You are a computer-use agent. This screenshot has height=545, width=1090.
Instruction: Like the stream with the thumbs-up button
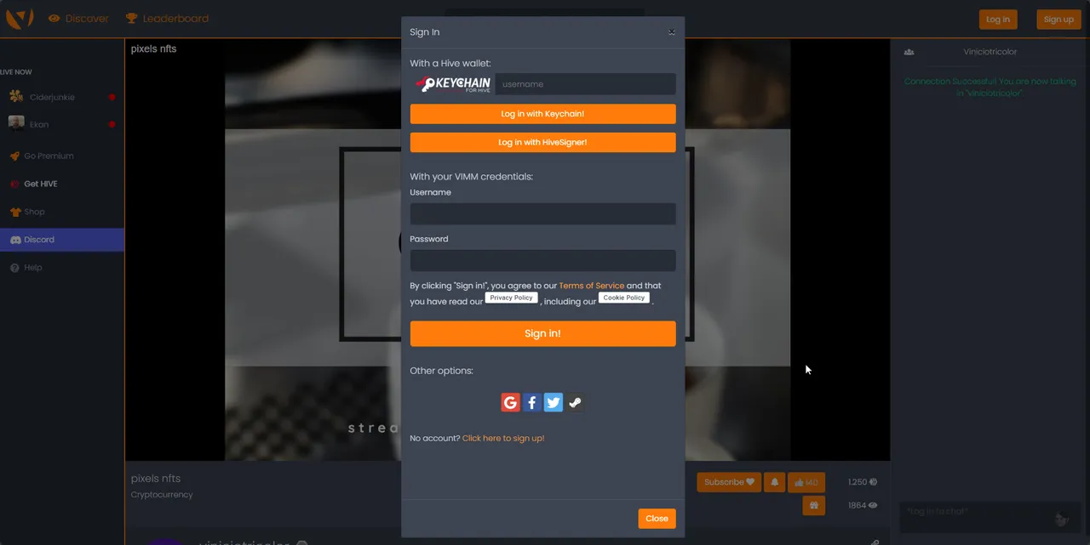[806, 482]
